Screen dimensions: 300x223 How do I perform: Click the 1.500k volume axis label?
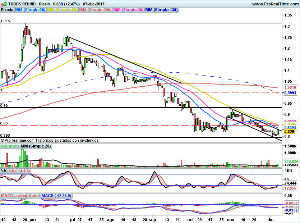(290, 146)
